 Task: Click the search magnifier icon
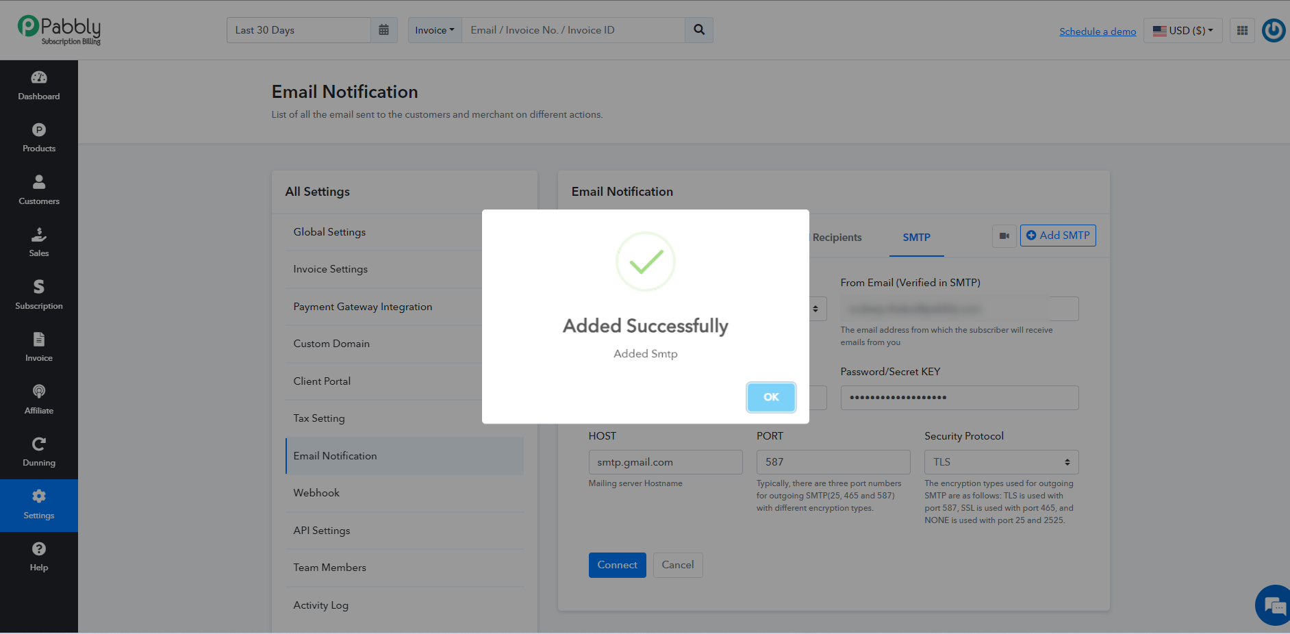tap(699, 30)
